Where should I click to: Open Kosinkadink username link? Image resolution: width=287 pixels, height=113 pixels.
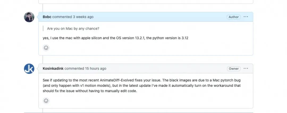(53, 69)
